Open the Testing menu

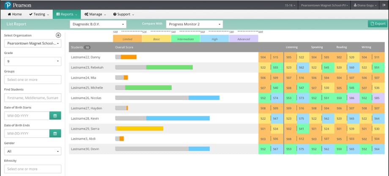coord(39,14)
